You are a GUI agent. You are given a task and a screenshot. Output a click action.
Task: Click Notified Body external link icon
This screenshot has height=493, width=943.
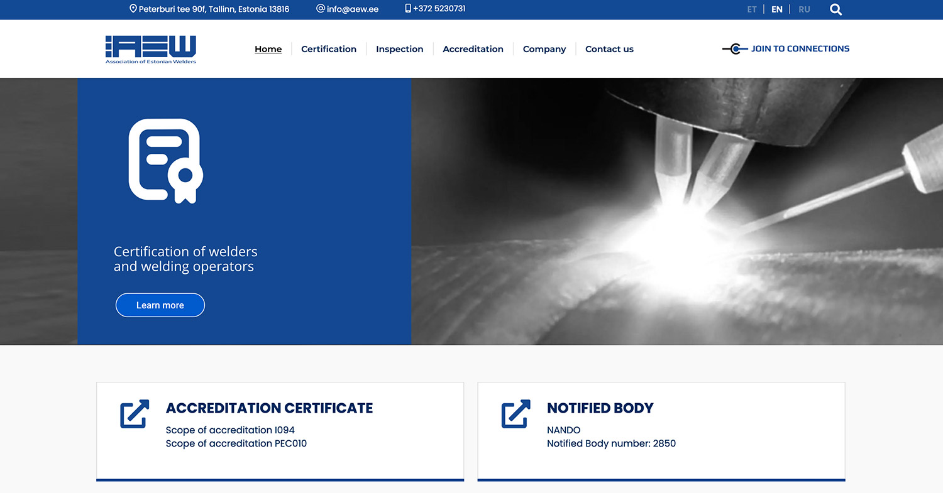pos(516,414)
